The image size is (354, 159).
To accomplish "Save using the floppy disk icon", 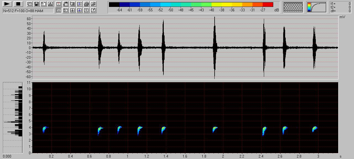I will tap(36, 4).
